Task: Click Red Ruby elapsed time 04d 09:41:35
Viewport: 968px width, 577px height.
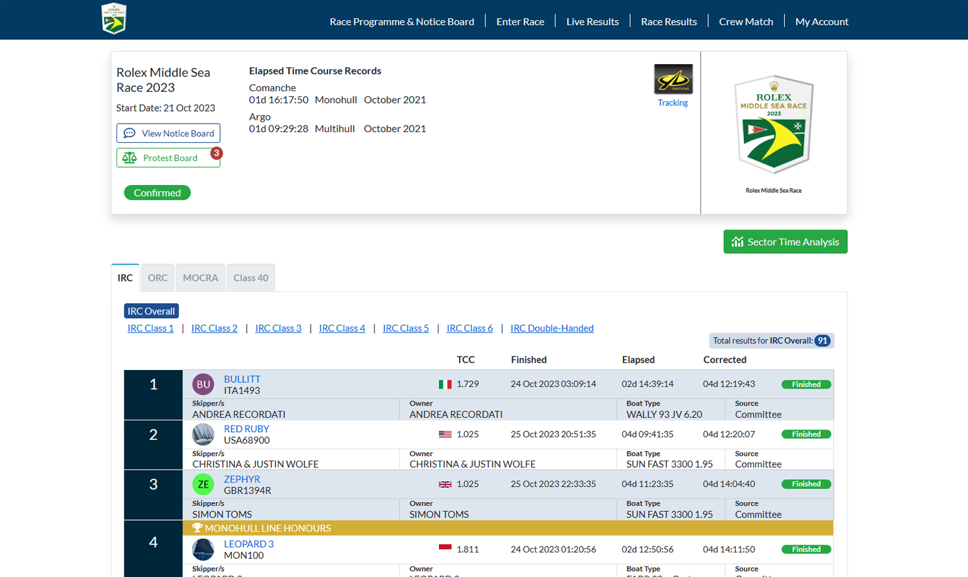Action: (647, 434)
